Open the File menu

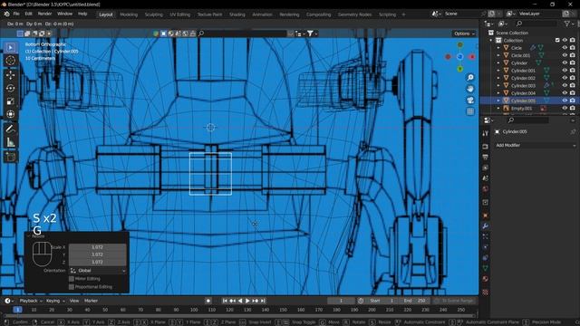16,14
